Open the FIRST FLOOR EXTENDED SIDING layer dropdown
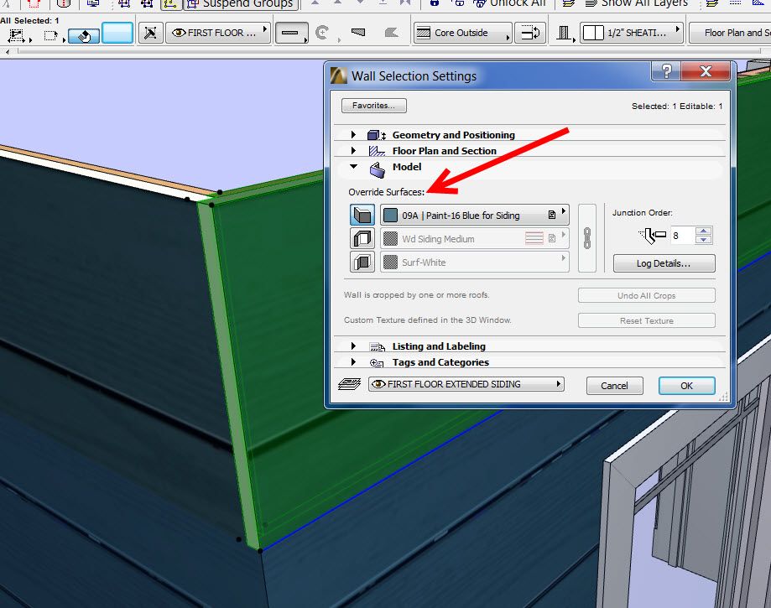 466,384
